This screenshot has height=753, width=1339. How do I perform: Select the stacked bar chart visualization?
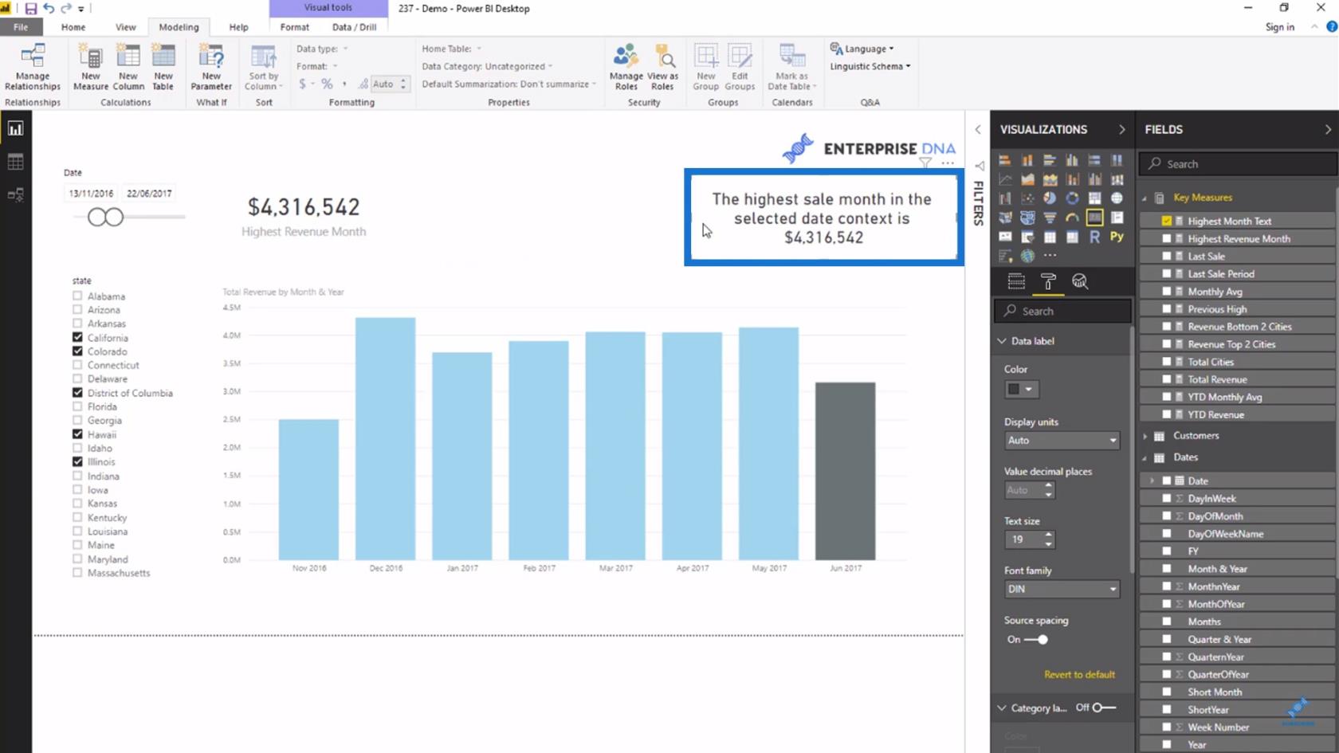pyautogui.click(x=1005, y=160)
